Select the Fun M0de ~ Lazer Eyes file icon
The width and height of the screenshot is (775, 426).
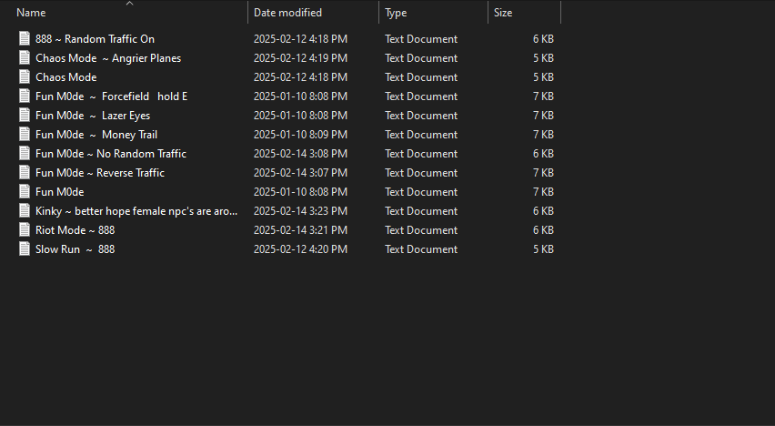tap(25, 116)
